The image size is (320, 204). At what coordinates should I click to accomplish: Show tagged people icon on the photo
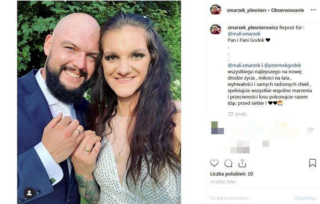pos(29,193)
